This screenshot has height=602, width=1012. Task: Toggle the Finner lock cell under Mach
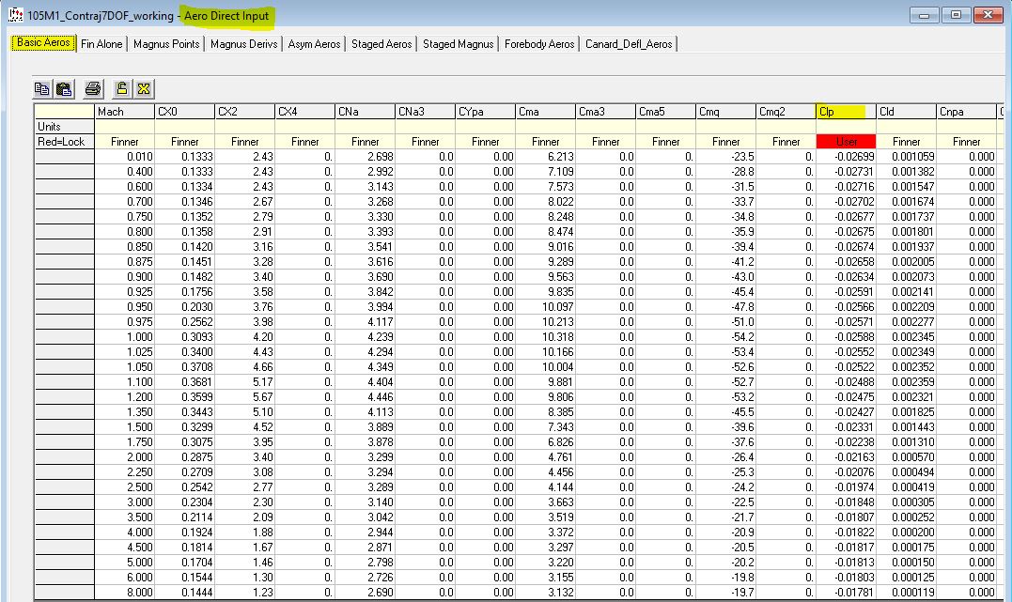click(x=124, y=142)
